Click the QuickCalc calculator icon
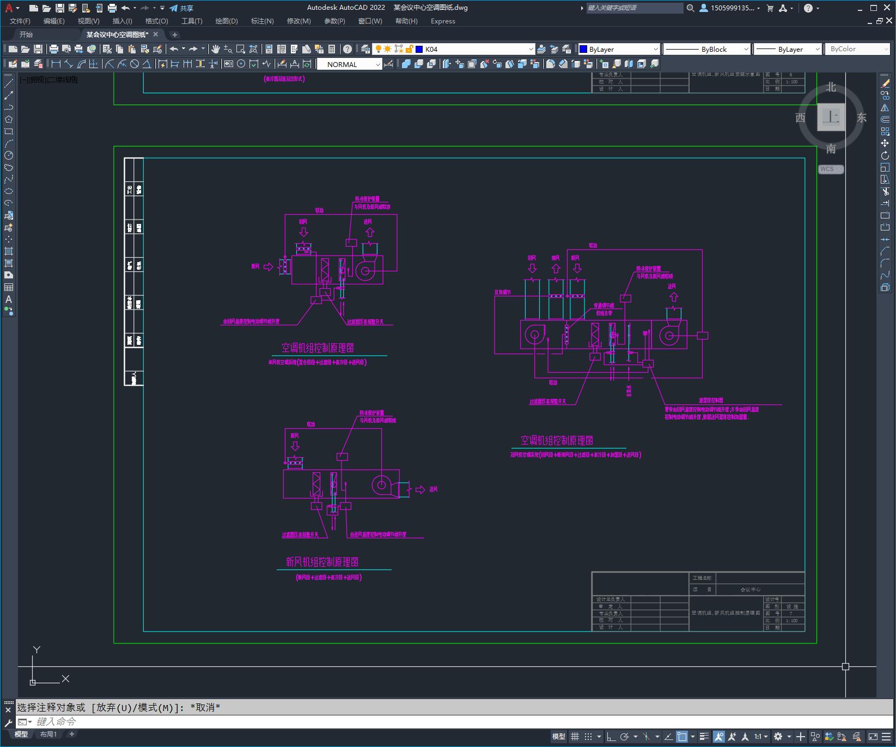896x747 pixels. [332, 49]
